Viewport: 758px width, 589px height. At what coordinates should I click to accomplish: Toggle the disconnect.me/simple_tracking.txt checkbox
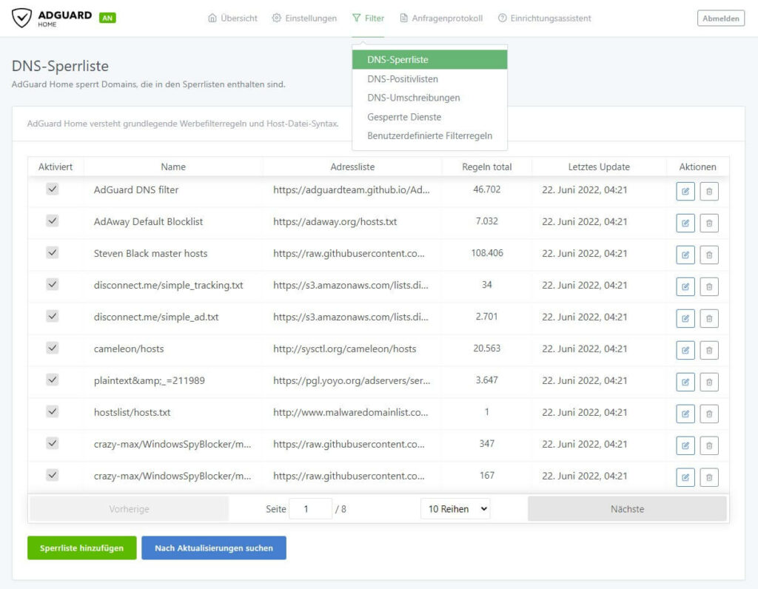pos(53,284)
